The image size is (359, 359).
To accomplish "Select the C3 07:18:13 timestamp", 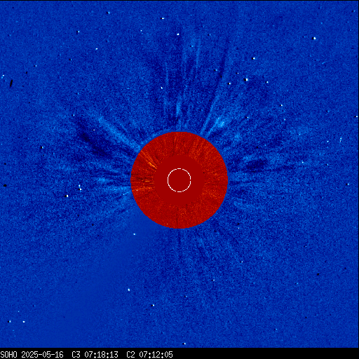I will point(95,355).
